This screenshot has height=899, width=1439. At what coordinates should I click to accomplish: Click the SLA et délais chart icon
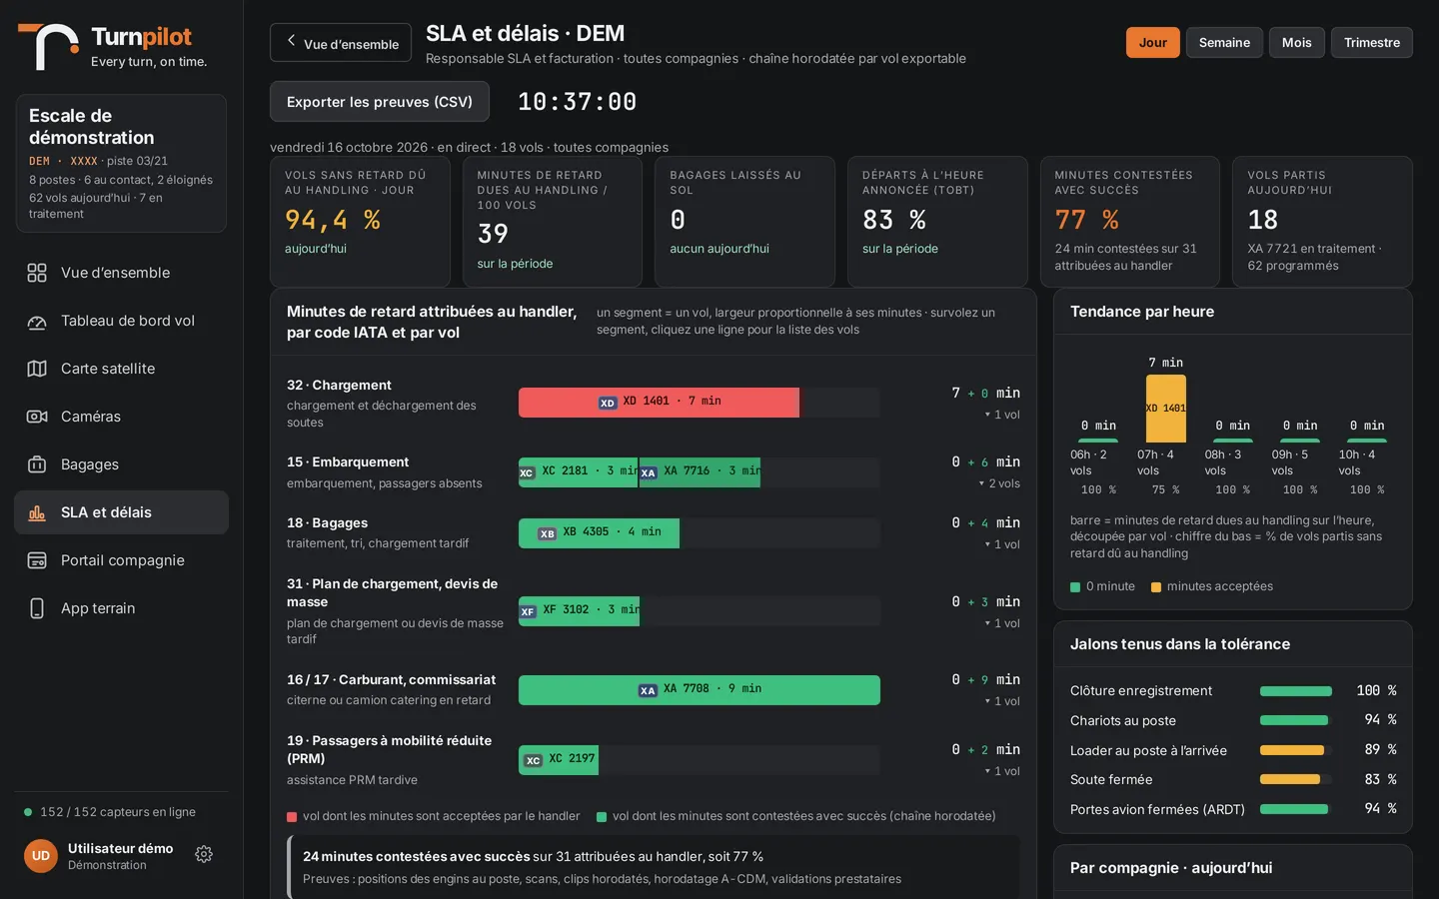[x=37, y=512]
